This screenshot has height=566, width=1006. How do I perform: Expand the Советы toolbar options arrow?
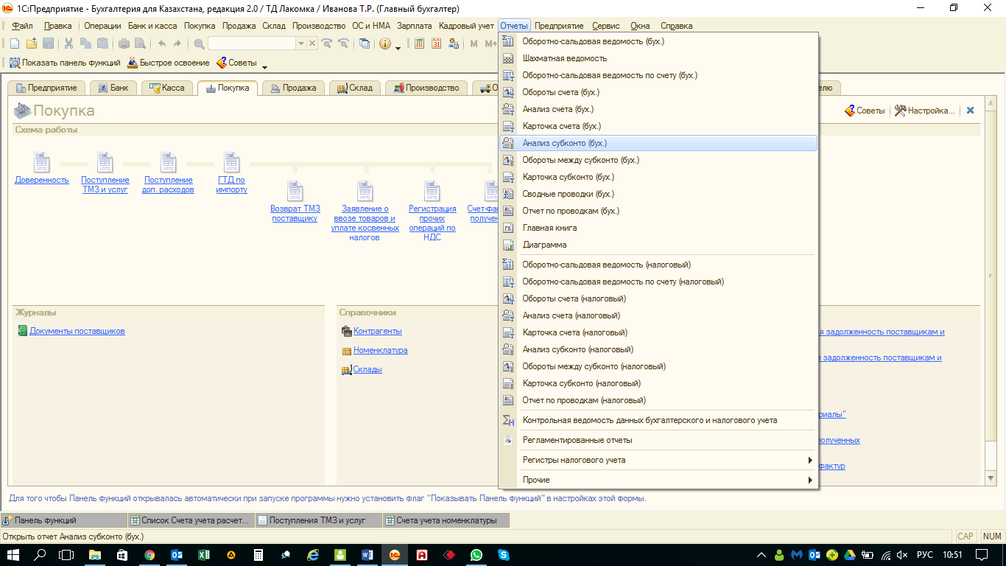pyautogui.click(x=264, y=66)
